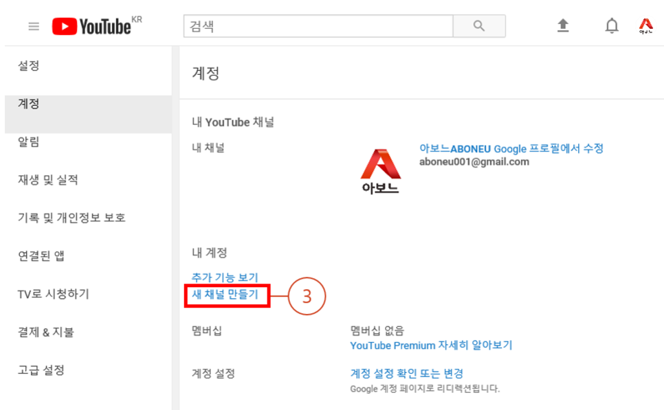Click 계정 설정 확인 또는 변경 link
The width and height of the screenshot is (664, 410).
tap(406, 373)
